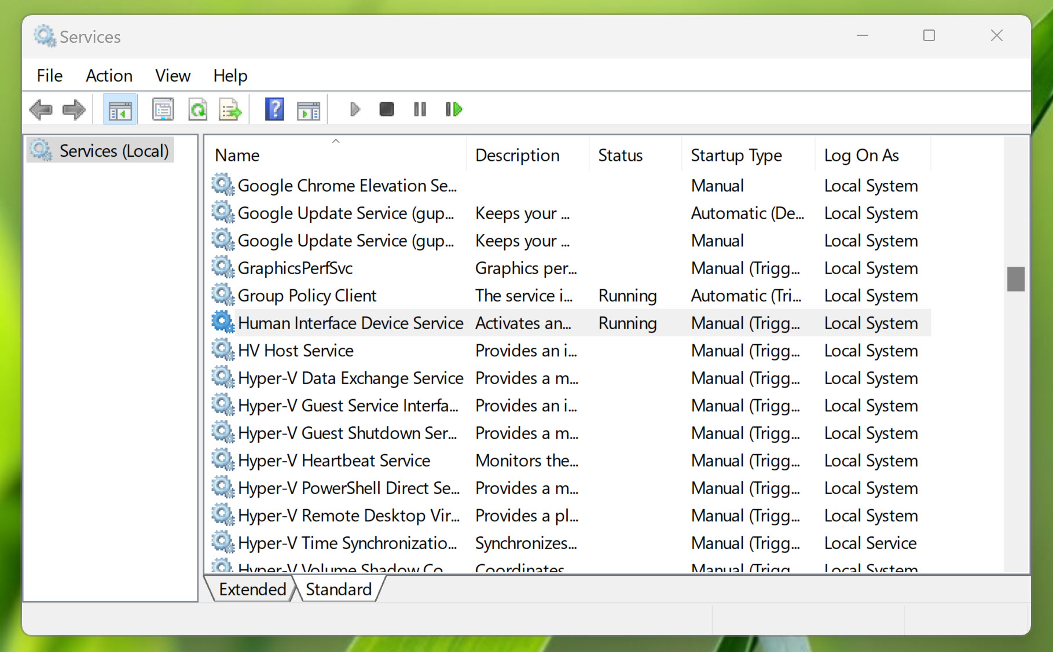Open the Action menu

pos(109,76)
